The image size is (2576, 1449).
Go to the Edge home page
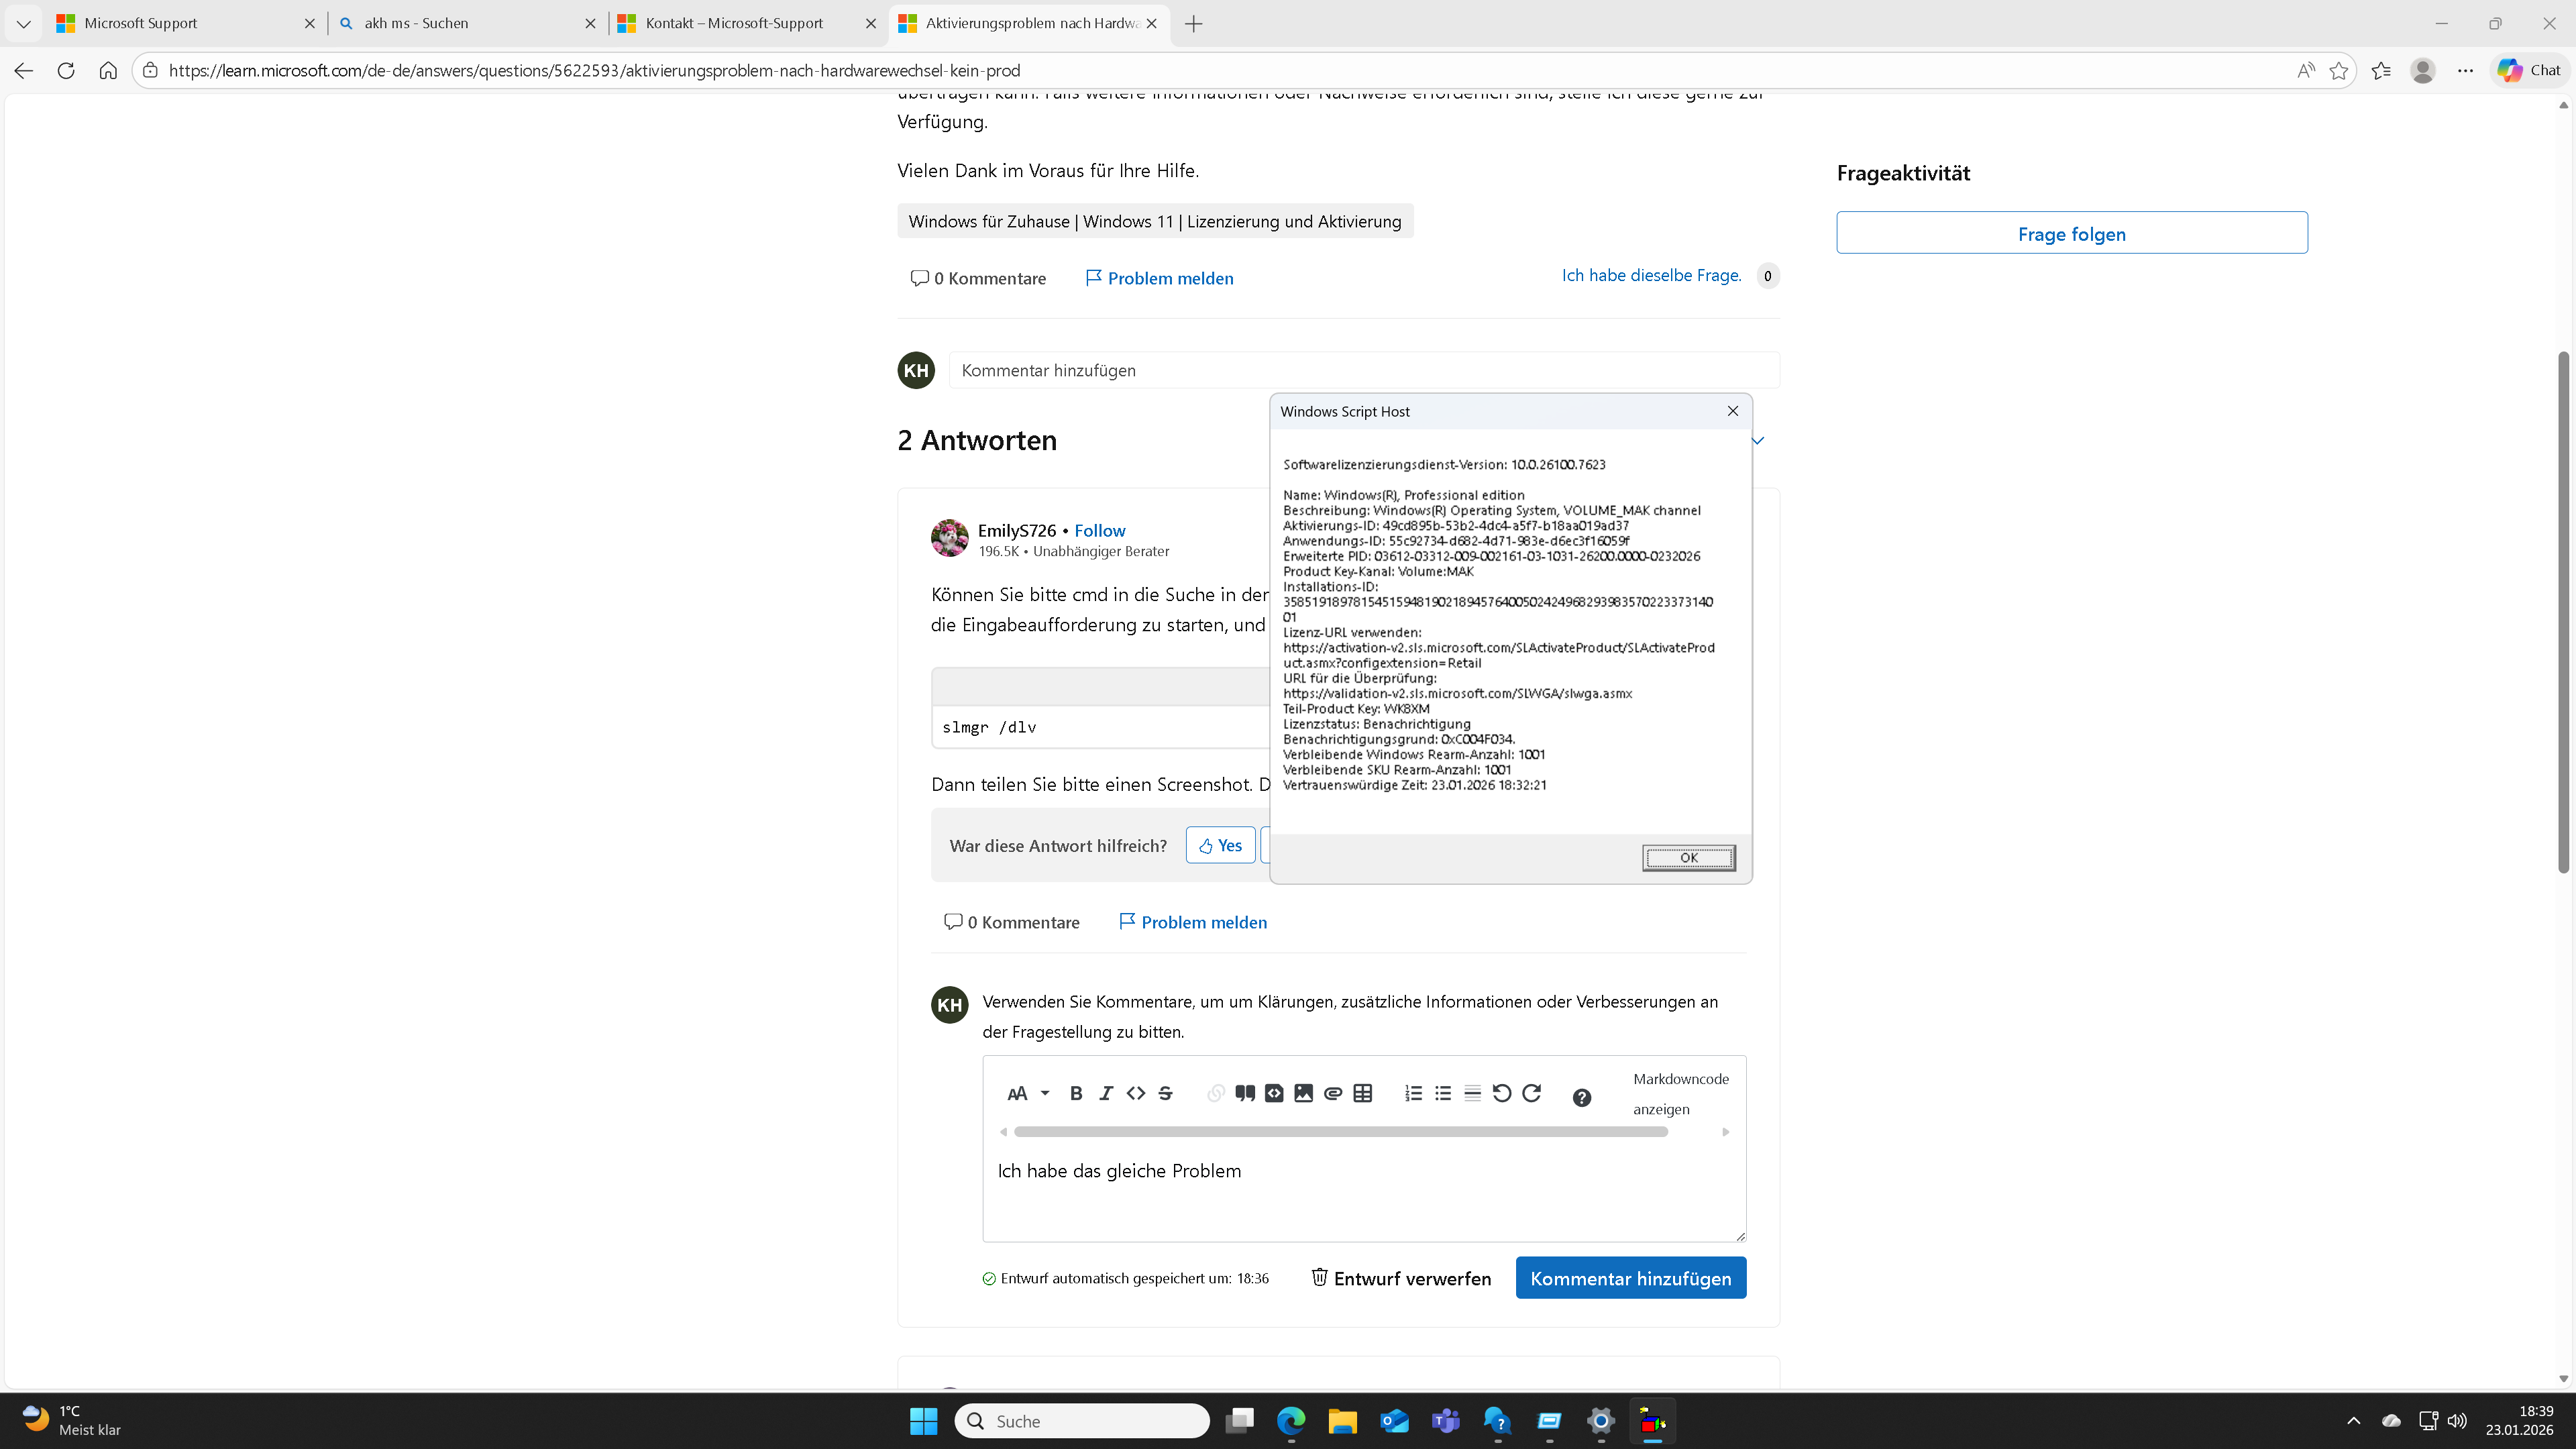tap(108, 70)
